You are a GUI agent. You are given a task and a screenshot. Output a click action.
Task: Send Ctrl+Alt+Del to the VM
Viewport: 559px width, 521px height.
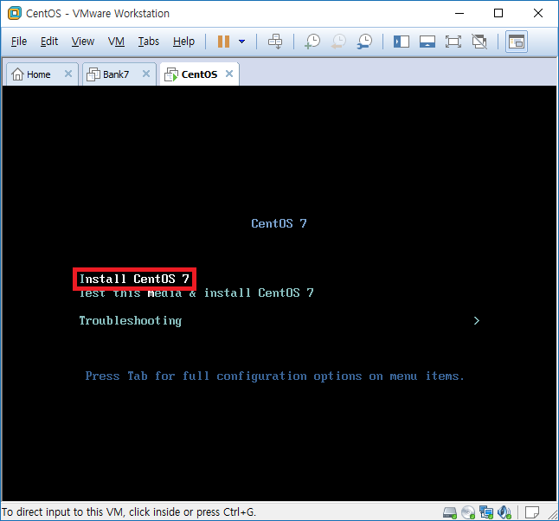click(x=275, y=42)
